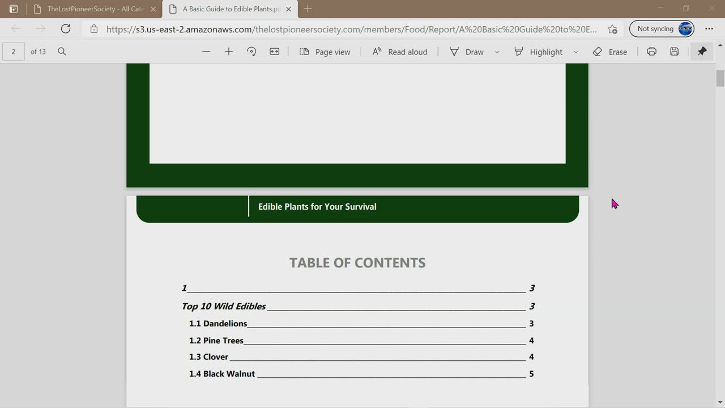725x408 pixels.
Task: Save the PDF with the disk icon
Action: (x=674, y=52)
